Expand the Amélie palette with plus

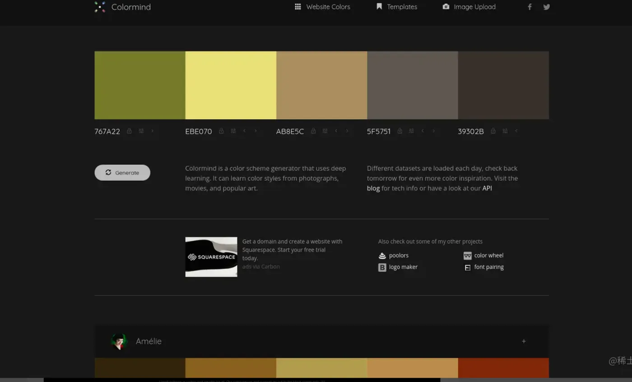click(524, 341)
